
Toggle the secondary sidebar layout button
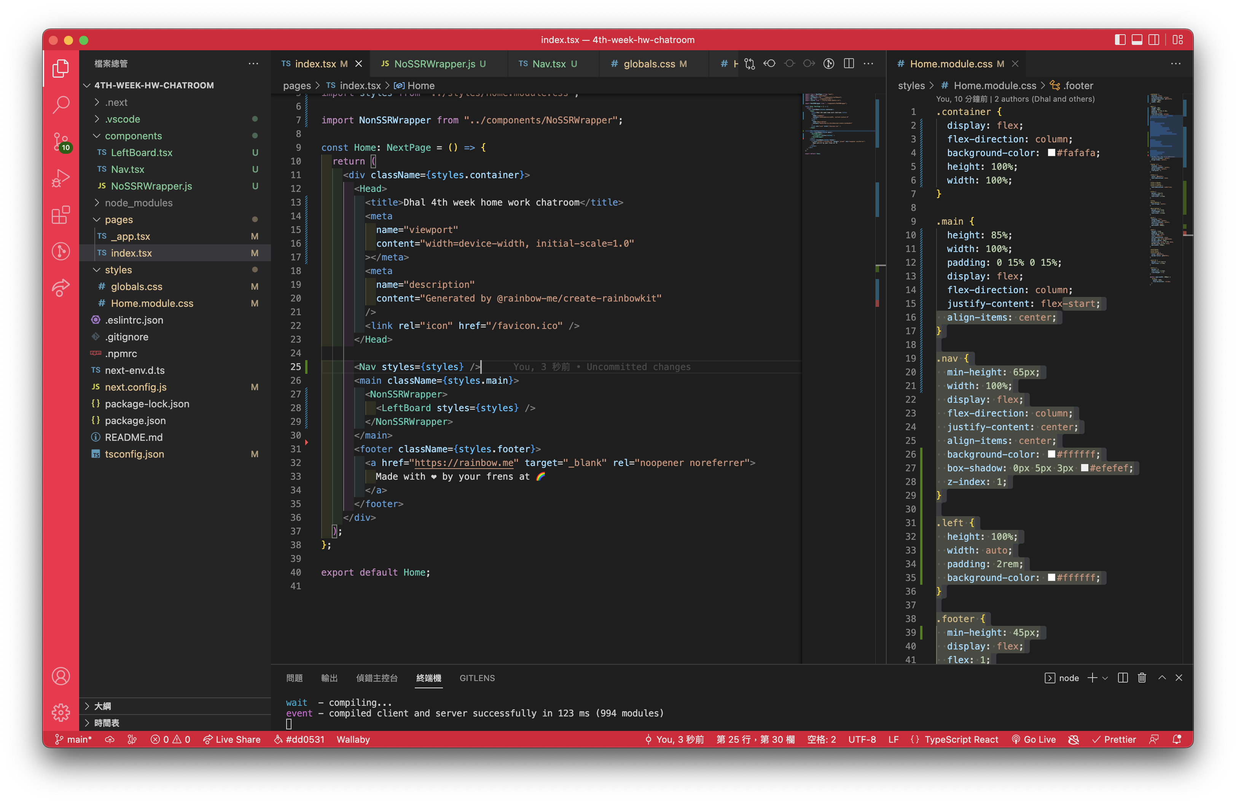[1153, 40]
